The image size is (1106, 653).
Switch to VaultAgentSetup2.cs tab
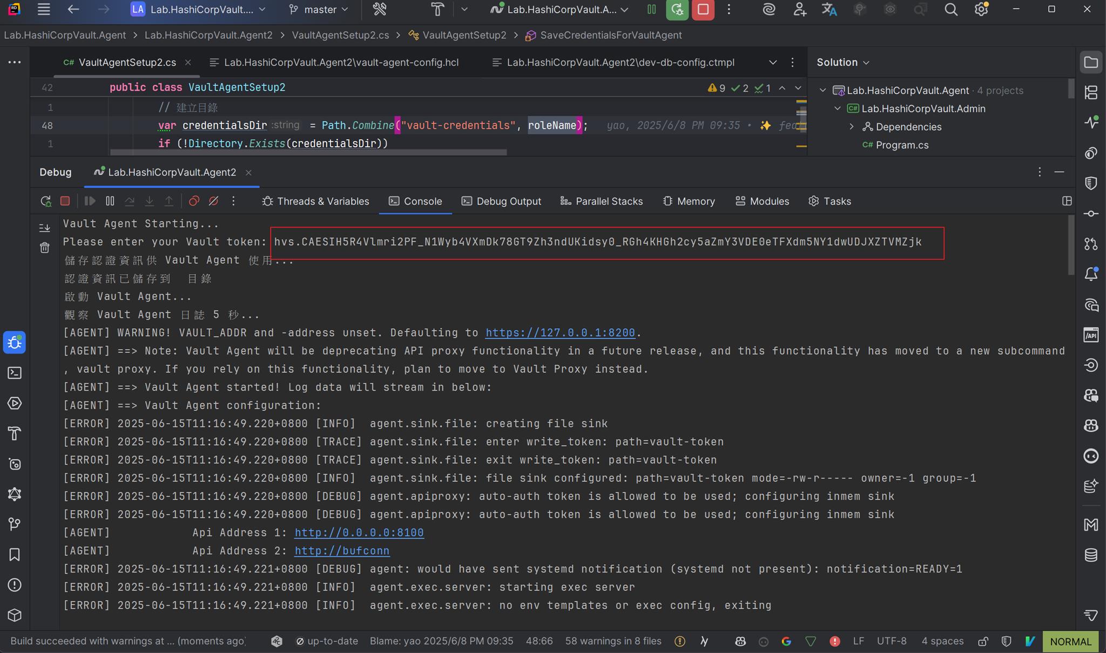pyautogui.click(x=127, y=62)
